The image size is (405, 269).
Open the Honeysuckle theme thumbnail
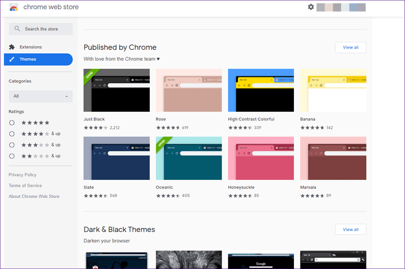click(261, 159)
